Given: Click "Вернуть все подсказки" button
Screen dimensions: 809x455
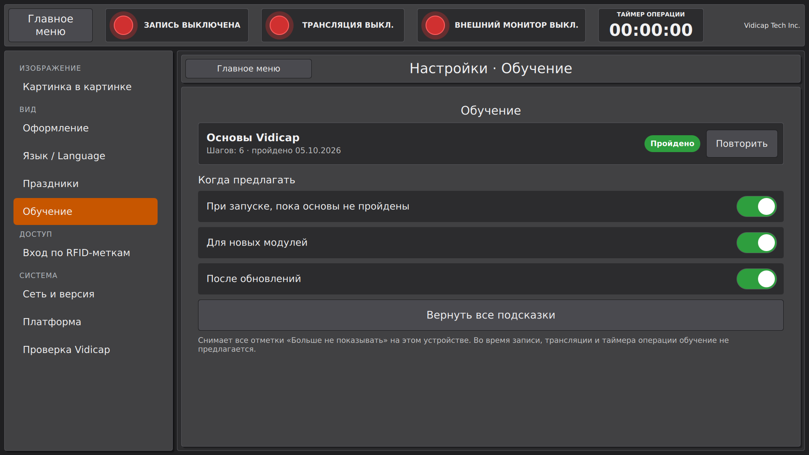Looking at the screenshot, I should tap(490, 315).
